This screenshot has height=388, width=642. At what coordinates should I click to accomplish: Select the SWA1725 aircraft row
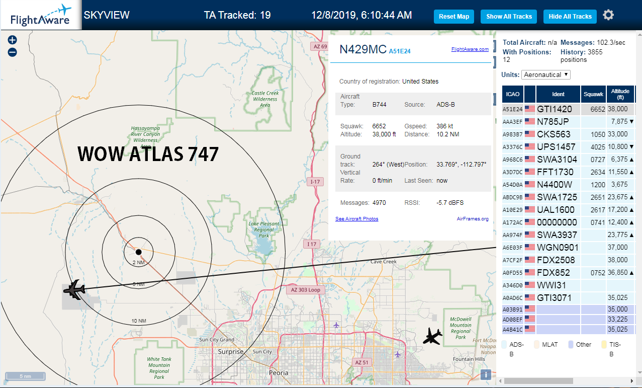[x=569, y=197]
